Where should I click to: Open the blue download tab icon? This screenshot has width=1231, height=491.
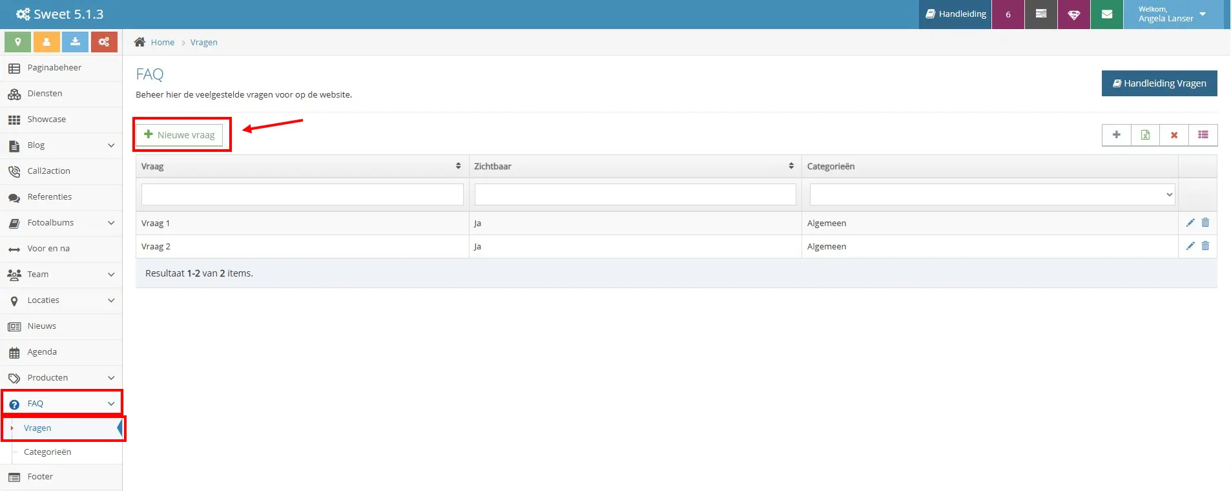coord(75,42)
